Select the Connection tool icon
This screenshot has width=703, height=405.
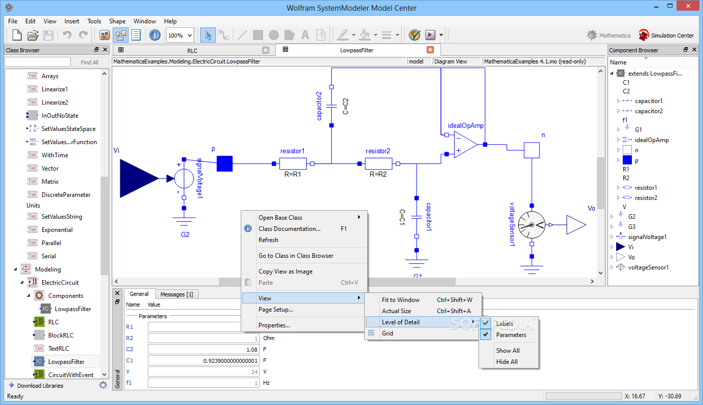pyautogui.click(x=223, y=35)
